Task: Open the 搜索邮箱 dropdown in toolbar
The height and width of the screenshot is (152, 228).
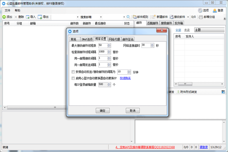Action: coord(124,17)
